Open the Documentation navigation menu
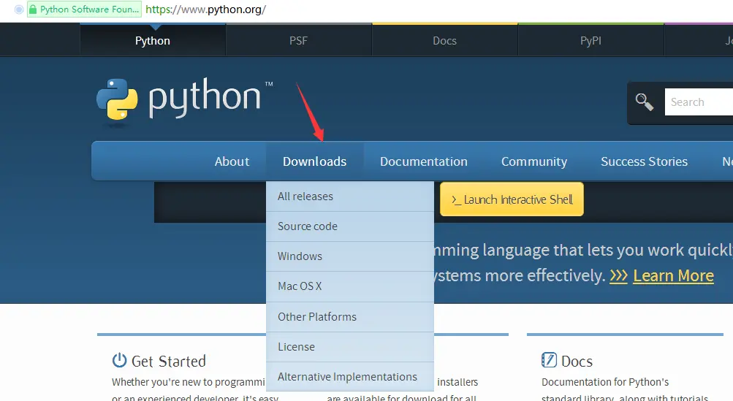733x401 pixels. click(x=424, y=161)
